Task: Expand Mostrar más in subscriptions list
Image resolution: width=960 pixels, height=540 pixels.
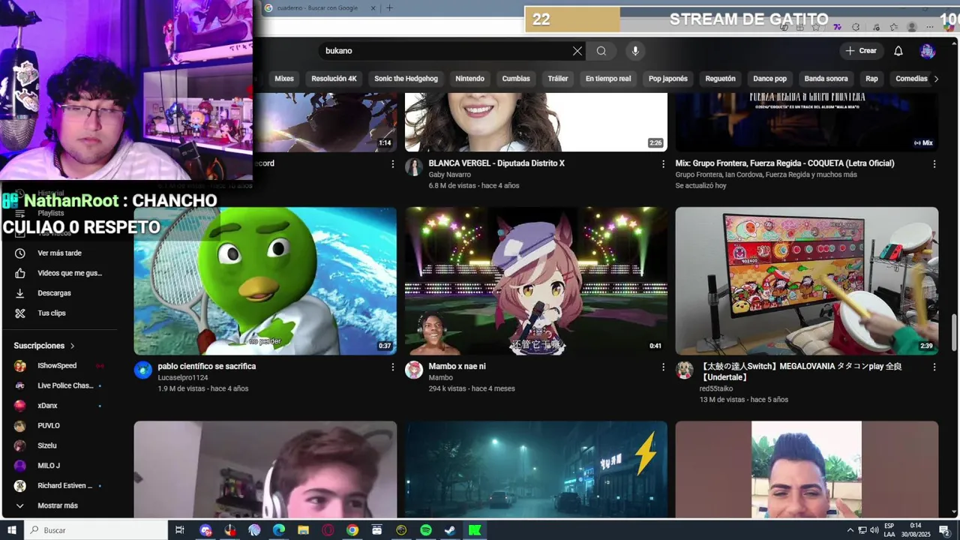Action: click(59, 505)
